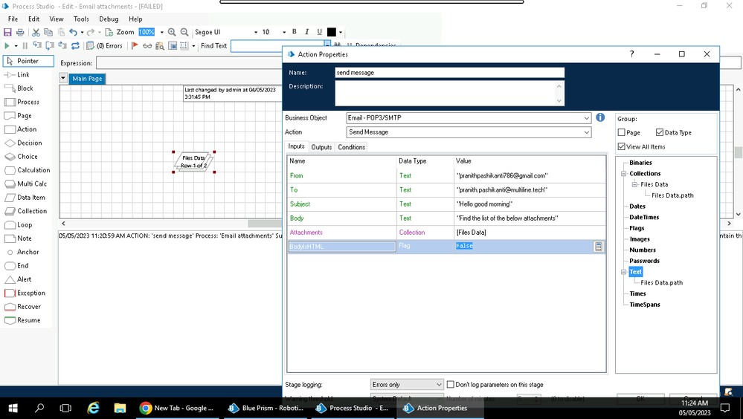Open expression calculator for BodyIsHTML value
The image size is (743, 419).
598,247
